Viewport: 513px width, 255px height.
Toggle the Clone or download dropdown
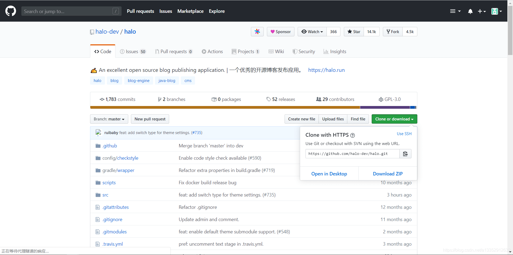394,119
